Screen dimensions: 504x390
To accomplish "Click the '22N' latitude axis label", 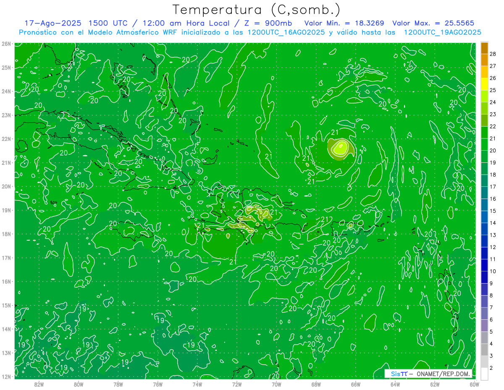I will [6, 139].
